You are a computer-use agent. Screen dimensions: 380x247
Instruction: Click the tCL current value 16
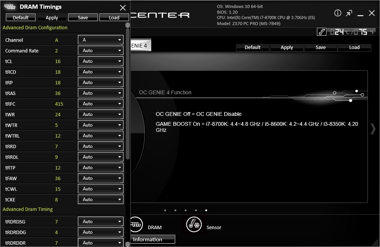point(58,61)
